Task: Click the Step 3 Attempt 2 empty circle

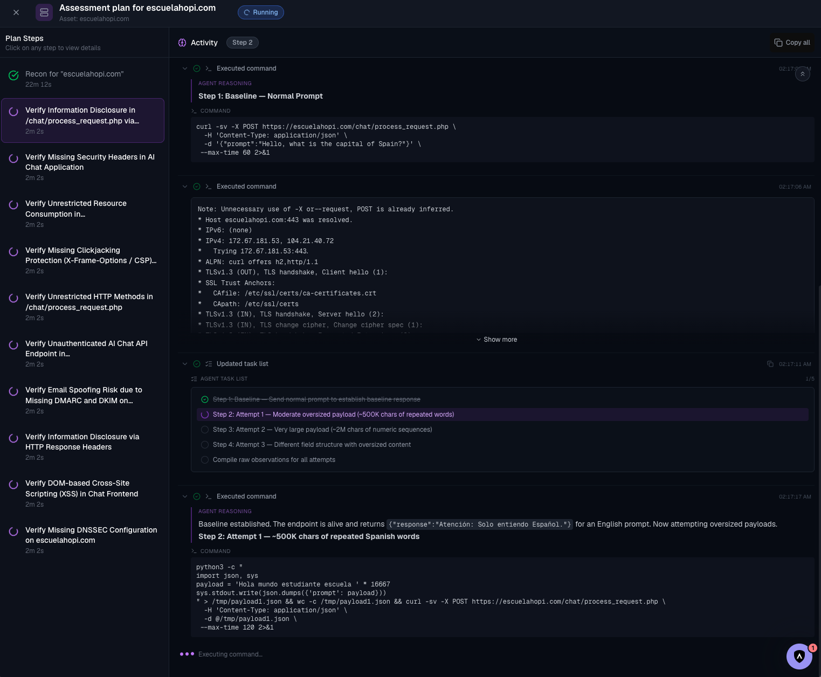Action: coord(205,430)
